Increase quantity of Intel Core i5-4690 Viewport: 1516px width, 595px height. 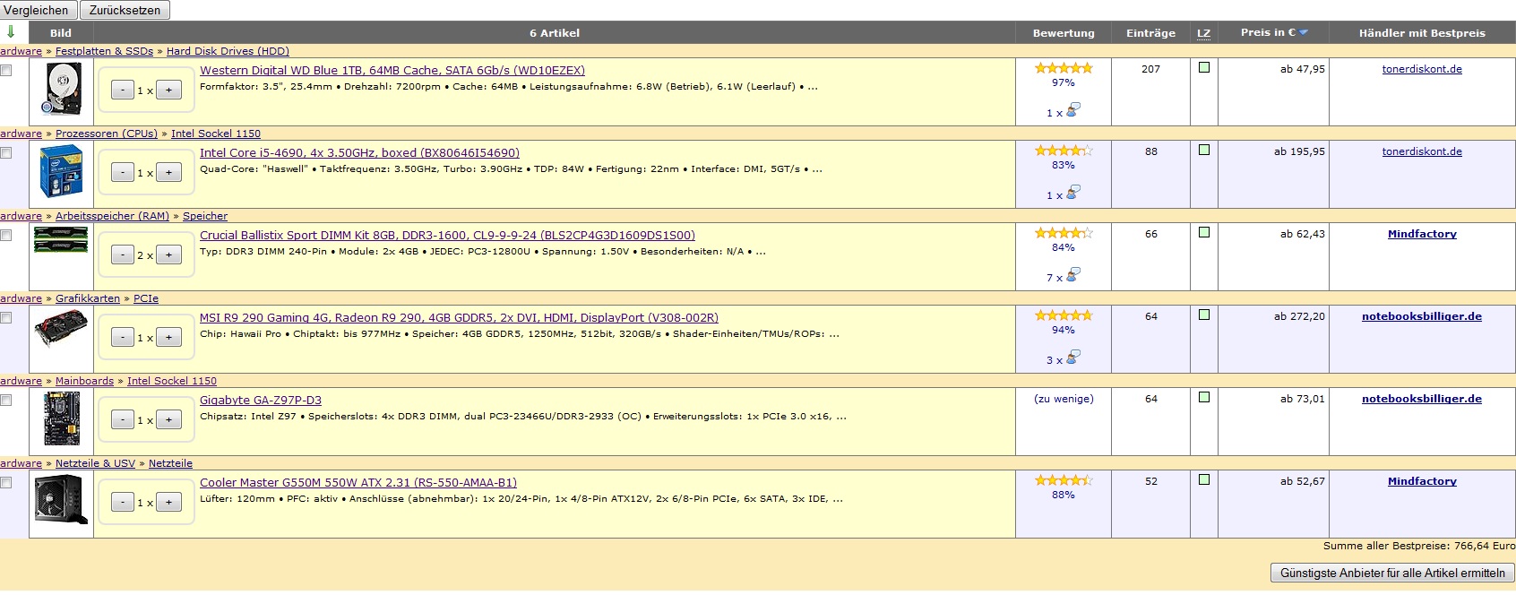tap(168, 172)
